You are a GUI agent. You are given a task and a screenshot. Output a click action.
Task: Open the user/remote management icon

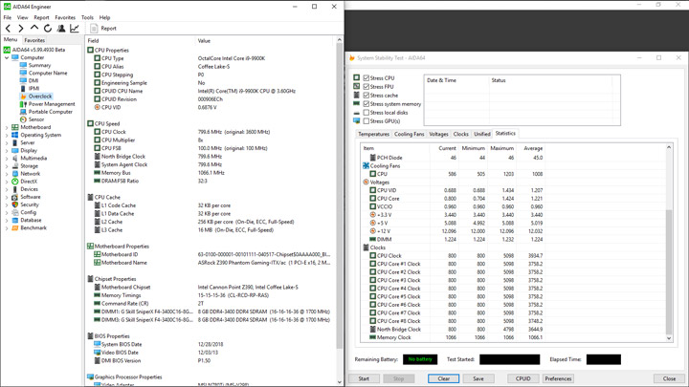click(61, 29)
